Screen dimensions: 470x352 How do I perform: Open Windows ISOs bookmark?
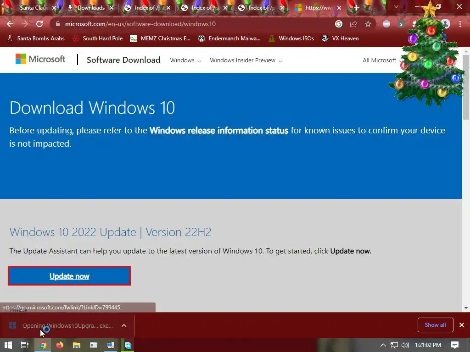pos(291,38)
